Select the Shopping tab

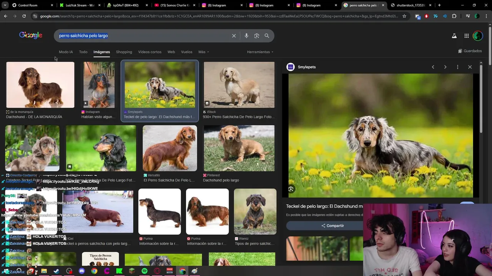coord(124,52)
